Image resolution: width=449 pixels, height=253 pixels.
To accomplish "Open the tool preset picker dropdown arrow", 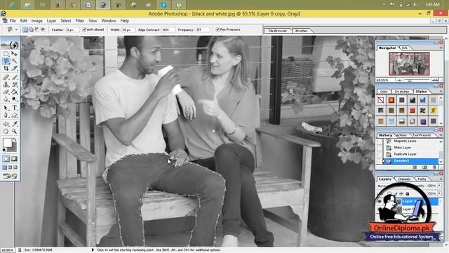I will 16,30.
